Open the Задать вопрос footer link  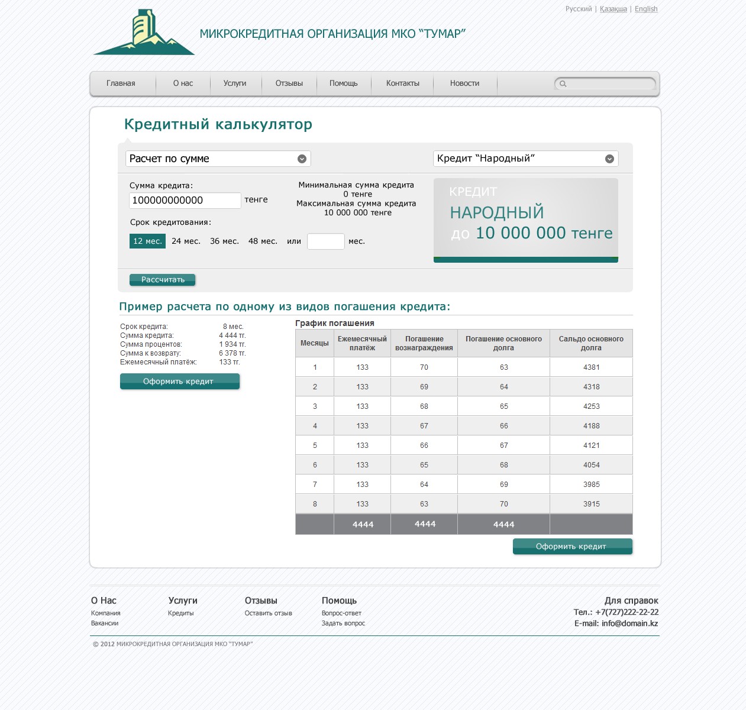(x=343, y=624)
